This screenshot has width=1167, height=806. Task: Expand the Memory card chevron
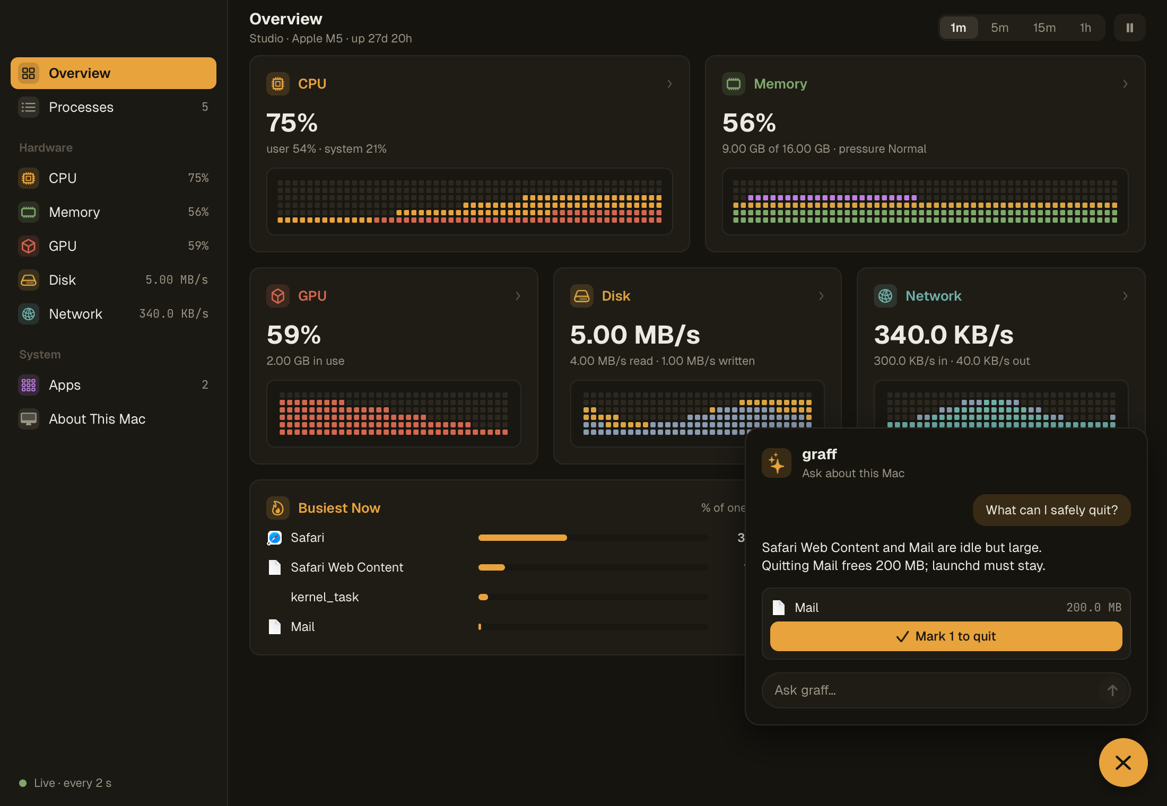(x=1125, y=84)
